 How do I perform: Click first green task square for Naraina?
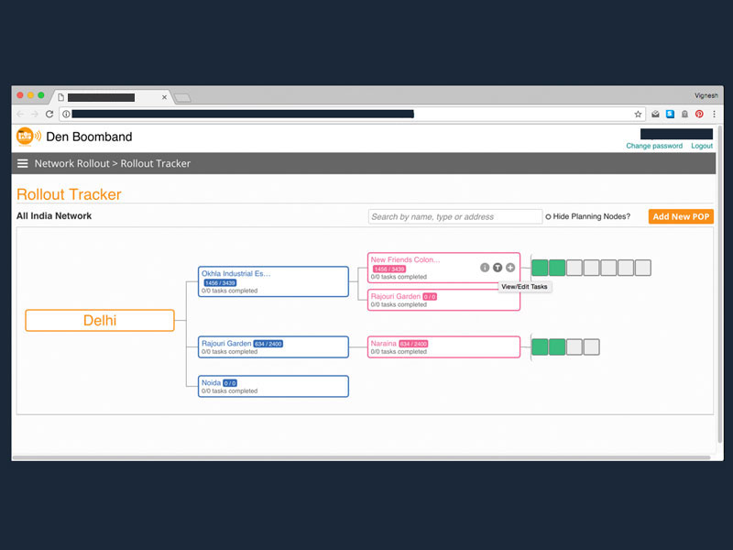click(x=540, y=346)
